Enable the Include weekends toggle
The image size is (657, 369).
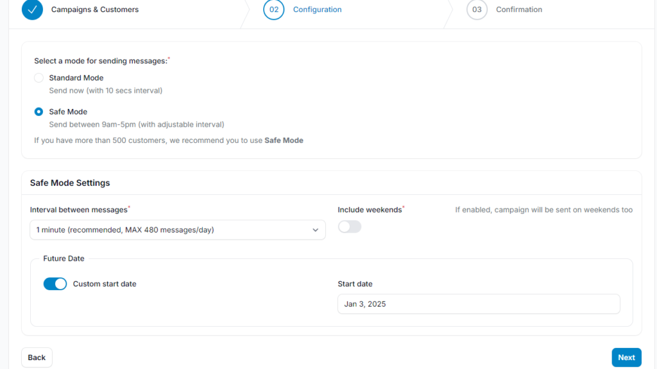(x=350, y=227)
